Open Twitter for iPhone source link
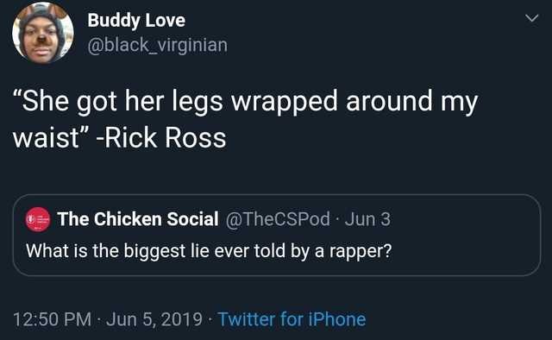This screenshot has width=552, height=340. 292,319
